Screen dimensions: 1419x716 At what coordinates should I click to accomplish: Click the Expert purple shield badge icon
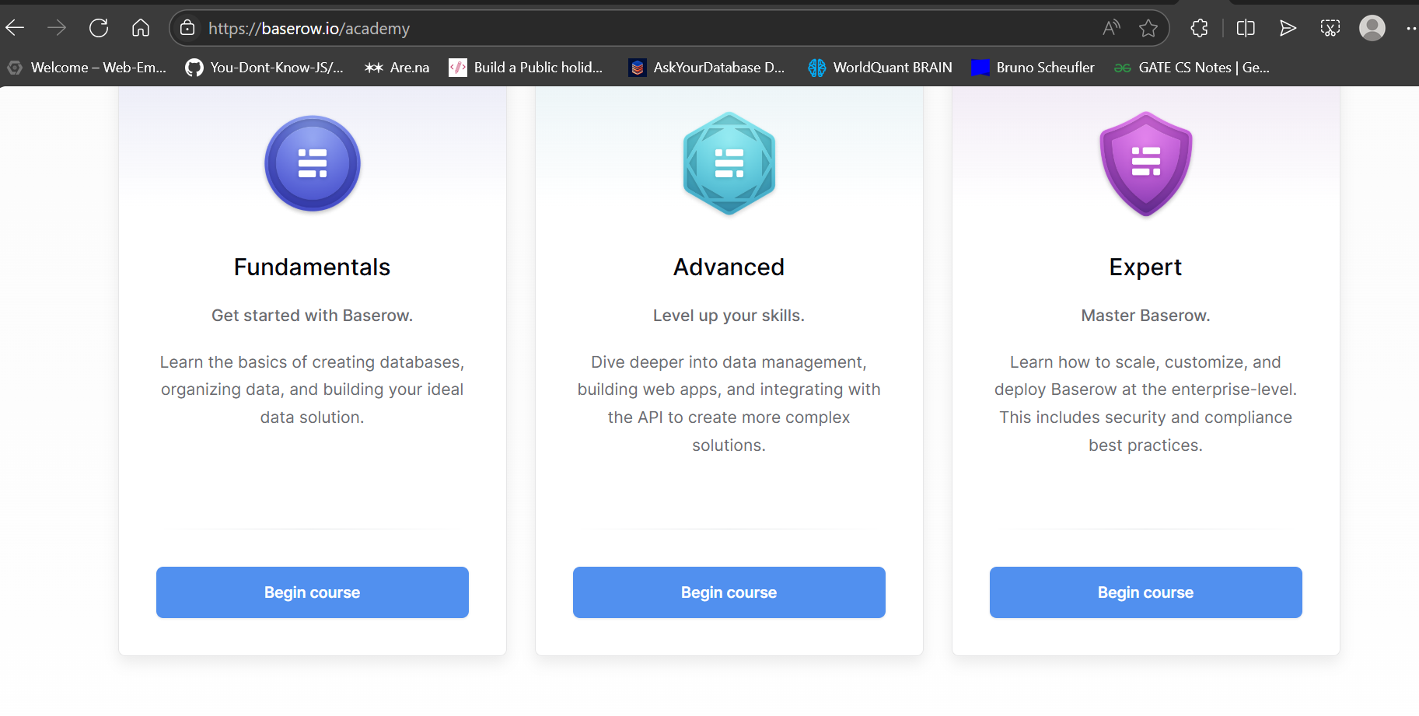pos(1146,164)
